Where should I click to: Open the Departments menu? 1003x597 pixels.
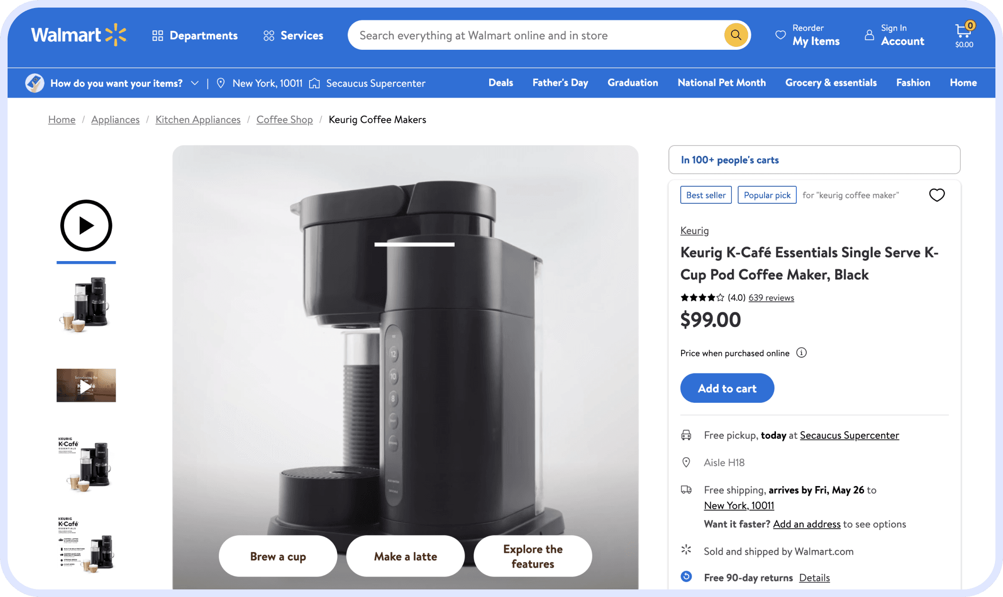tap(195, 36)
